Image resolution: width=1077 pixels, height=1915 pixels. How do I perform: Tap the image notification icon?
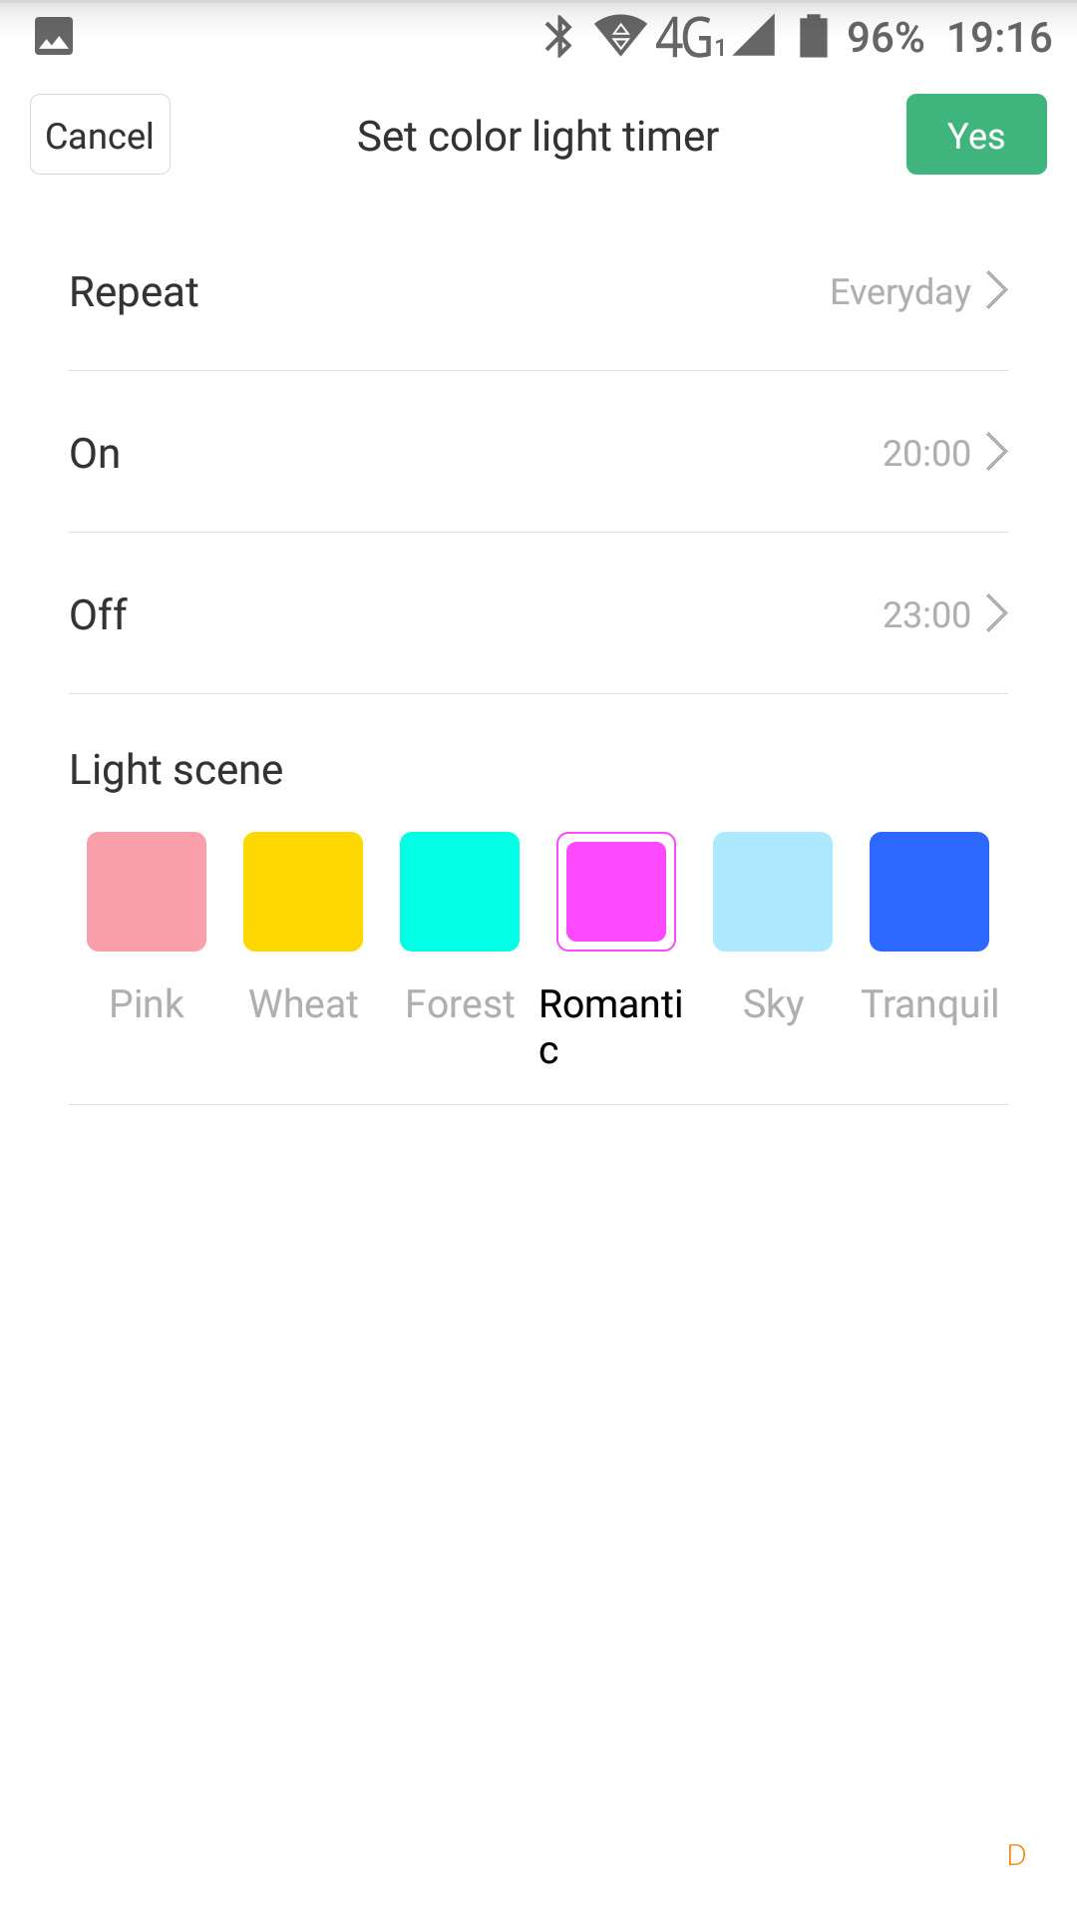pos(54,37)
